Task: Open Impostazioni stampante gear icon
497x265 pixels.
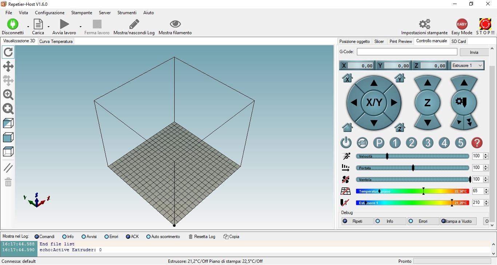Action: 424,24
